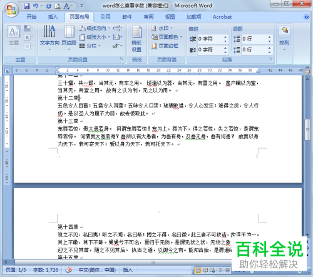This screenshot has width=313, height=277.
Task: Click the scroll up arrow
Action: coord(307,79)
